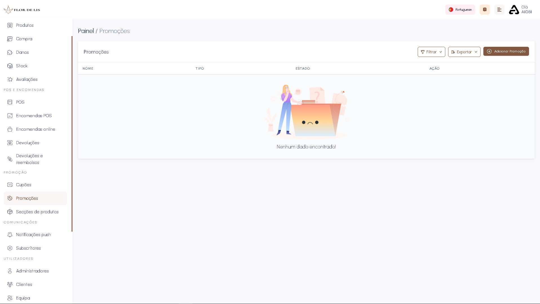Go back via the Painel breadcrumb link
The image size is (540, 304).
(86, 31)
